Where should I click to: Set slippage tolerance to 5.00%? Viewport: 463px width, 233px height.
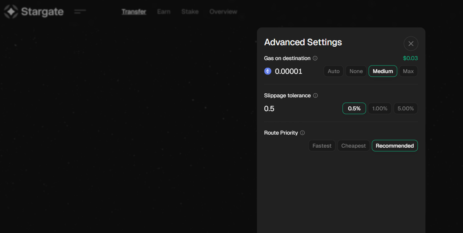tap(405, 109)
